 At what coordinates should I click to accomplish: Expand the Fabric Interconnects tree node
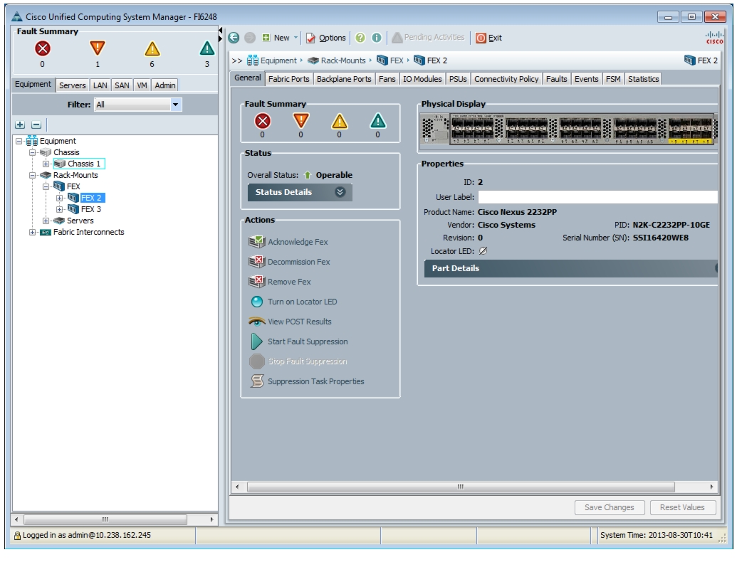pyautogui.click(x=33, y=232)
